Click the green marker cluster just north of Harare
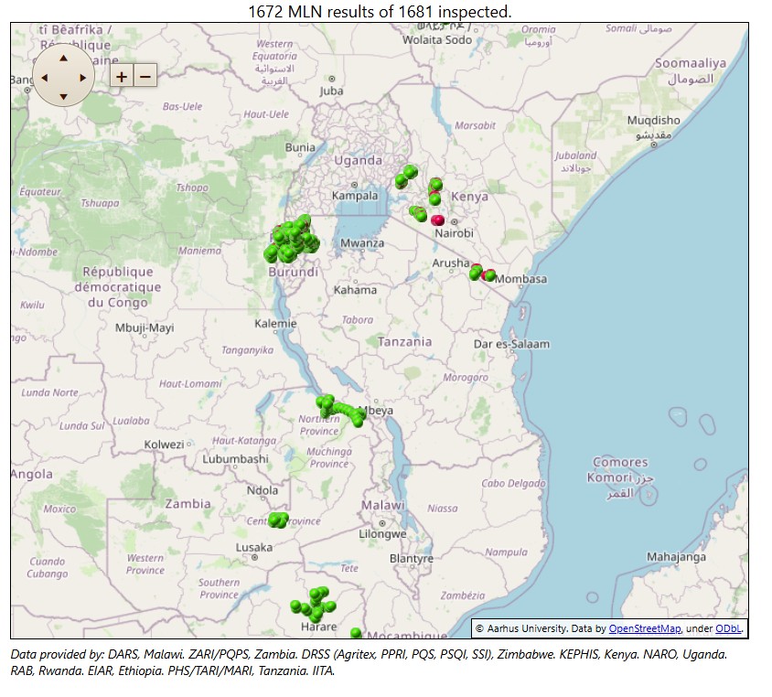Viewport: 772px width, 697px height. (314, 606)
